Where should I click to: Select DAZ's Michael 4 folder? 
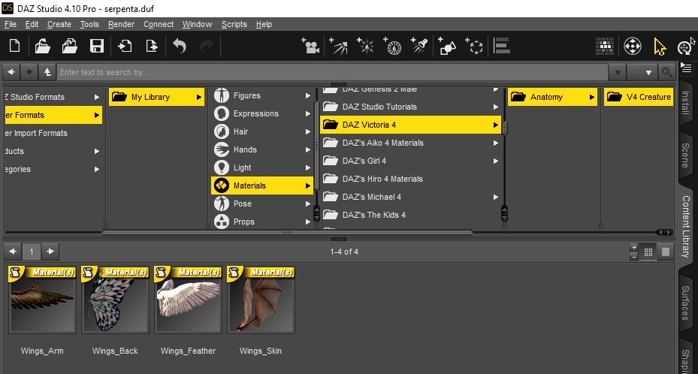[410, 197]
